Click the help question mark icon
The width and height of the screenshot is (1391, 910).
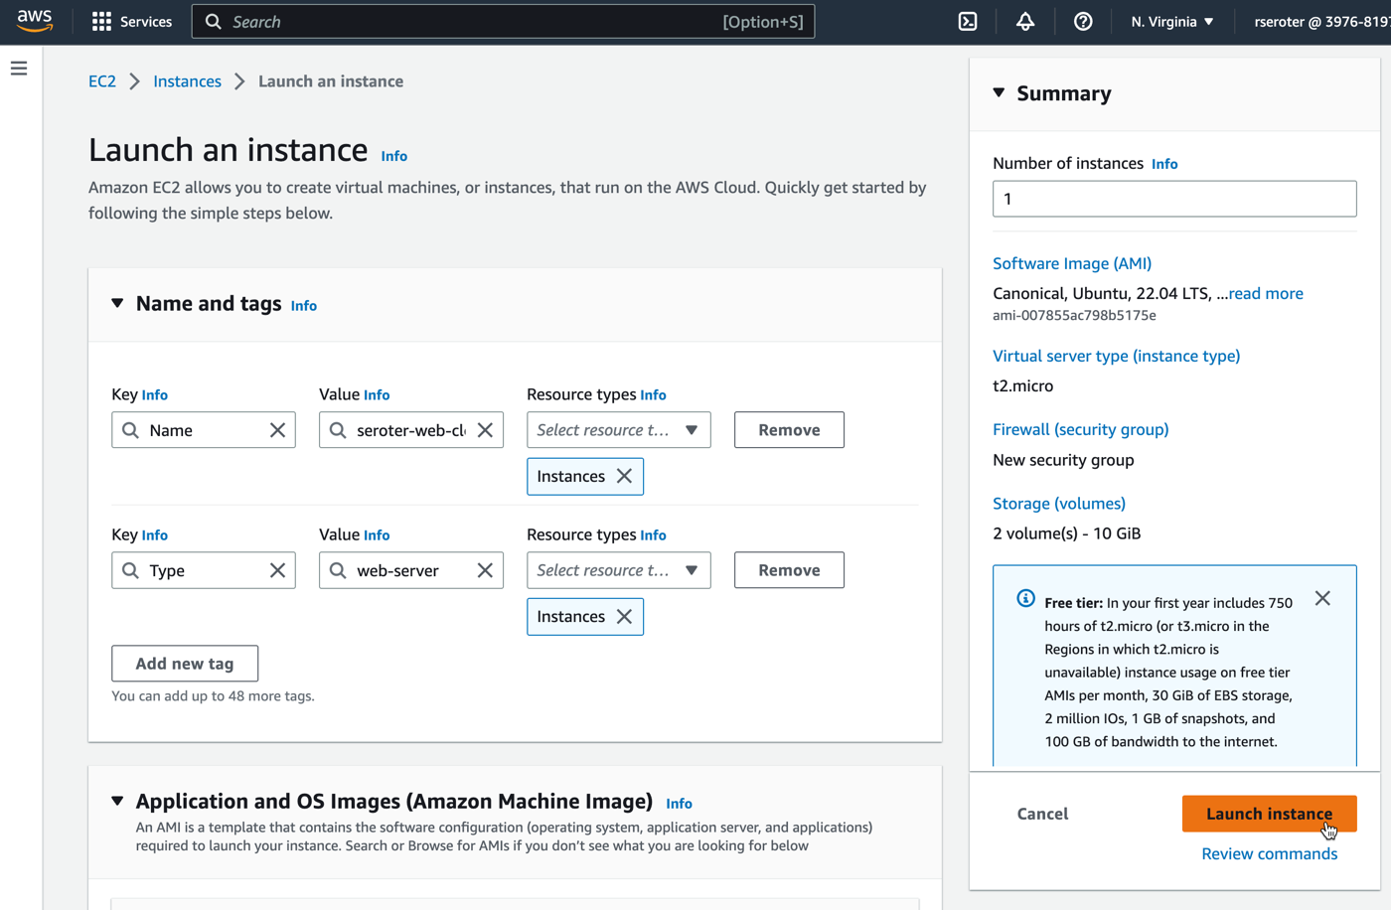pos(1083,22)
